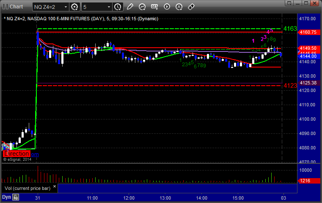
Task: Expand the interval 5 dropdown
Action: coord(109,7)
